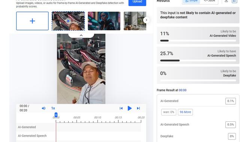Play the video
Viewport: 252px width, 142px height.
pyautogui.click(x=130, y=108)
